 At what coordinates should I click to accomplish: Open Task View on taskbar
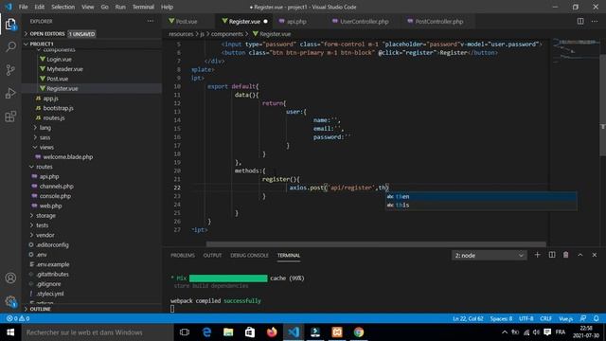[x=185, y=332]
